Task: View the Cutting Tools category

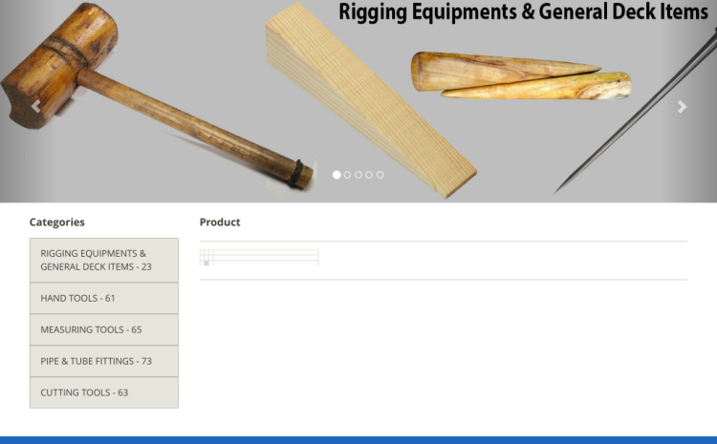Action: (x=104, y=392)
